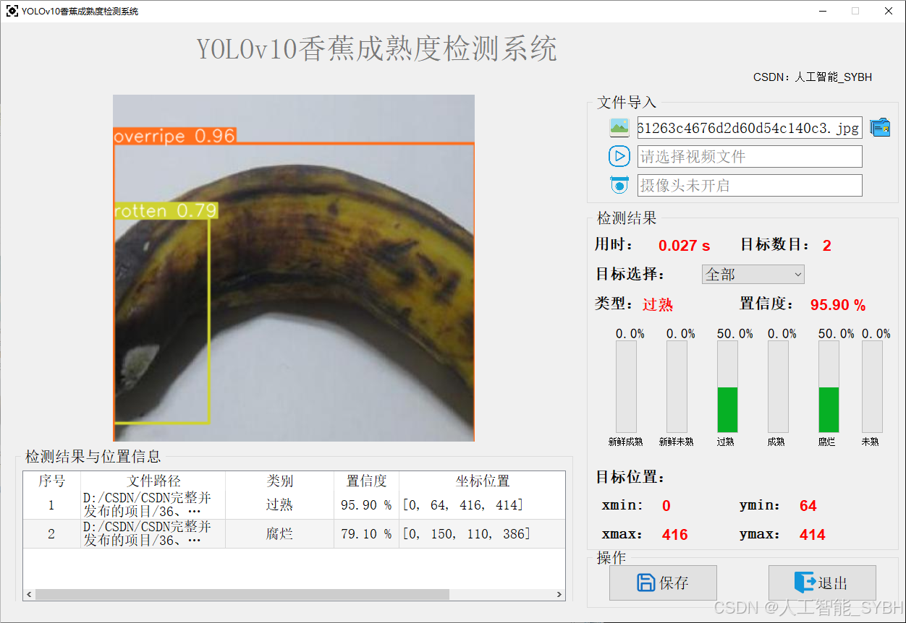Click the 过熟 progress bar
This screenshot has height=623, width=906.
(727, 387)
